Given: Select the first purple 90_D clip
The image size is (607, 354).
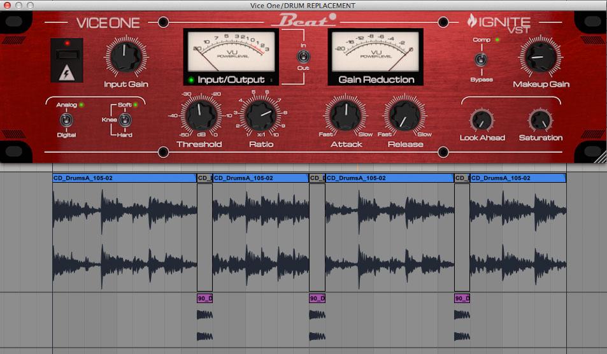Looking at the screenshot, I should click(x=205, y=298).
